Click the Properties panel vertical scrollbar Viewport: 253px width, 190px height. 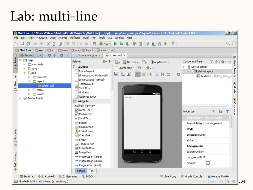(x=230, y=122)
